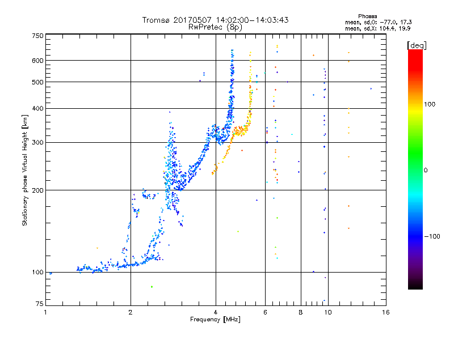Viewport: 454px width, 340px height.
Task: Click the x-axis tick label '6'
Action: 265,312
